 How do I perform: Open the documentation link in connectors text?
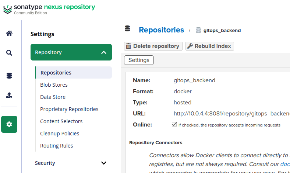click(285, 164)
